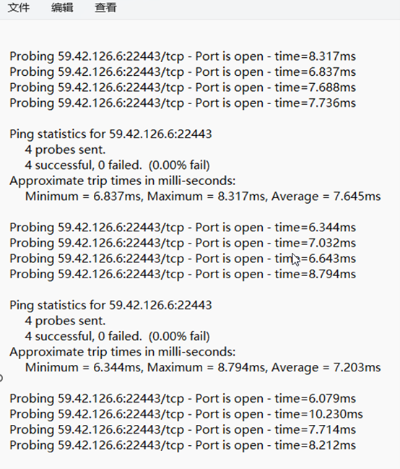Click the first '4 probes sent.' line

coord(65,150)
